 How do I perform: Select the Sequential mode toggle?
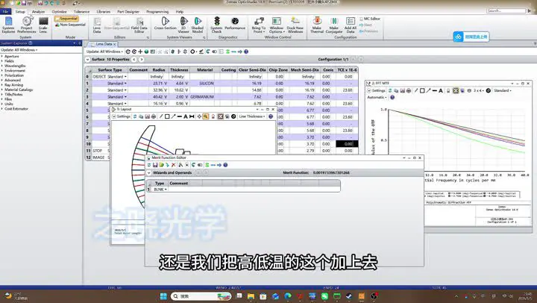[x=67, y=19]
